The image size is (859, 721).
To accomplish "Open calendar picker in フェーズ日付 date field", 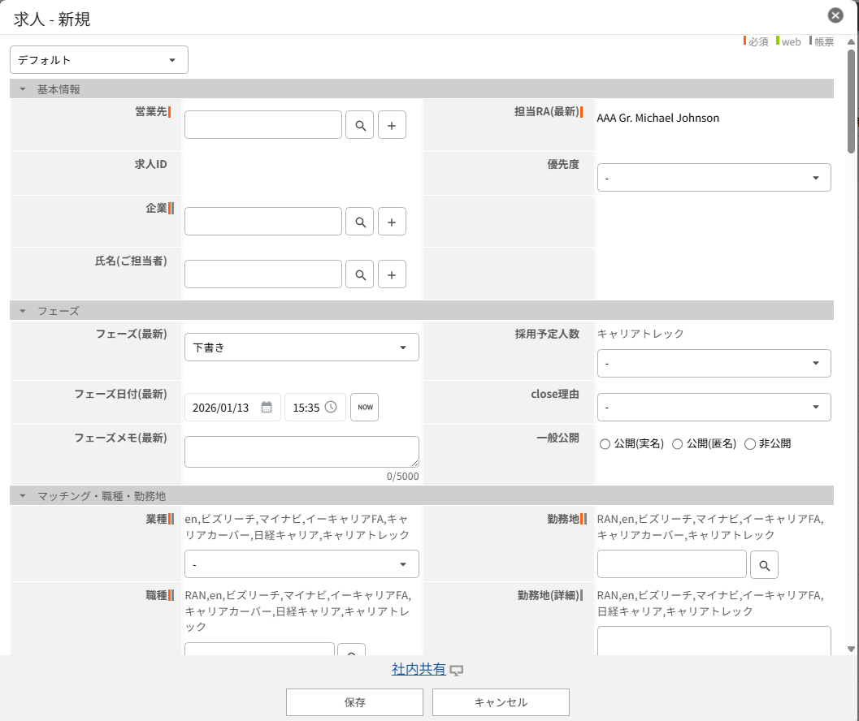I will point(266,408).
